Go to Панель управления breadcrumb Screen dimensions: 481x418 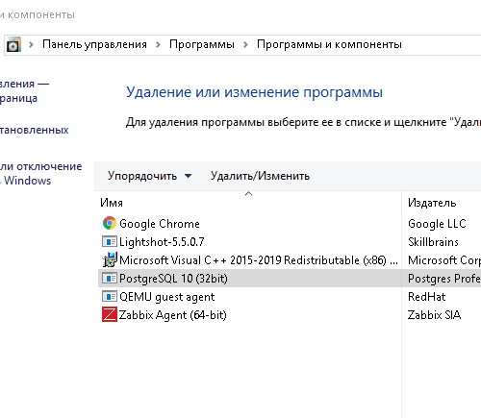[94, 44]
